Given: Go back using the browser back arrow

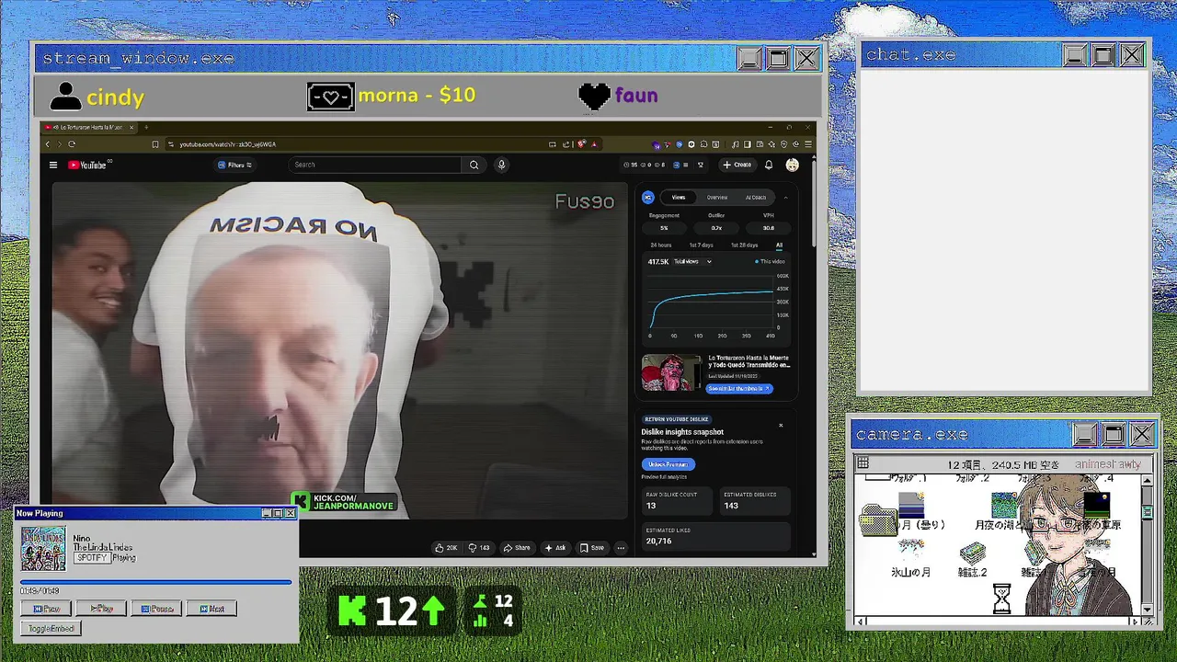Looking at the screenshot, I should [48, 143].
